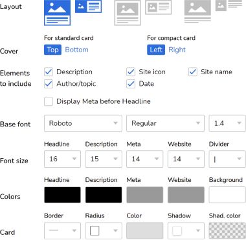This screenshot has height=240, width=246.
Task: Uncheck the Author/topic checkbox
Action: click(49, 84)
